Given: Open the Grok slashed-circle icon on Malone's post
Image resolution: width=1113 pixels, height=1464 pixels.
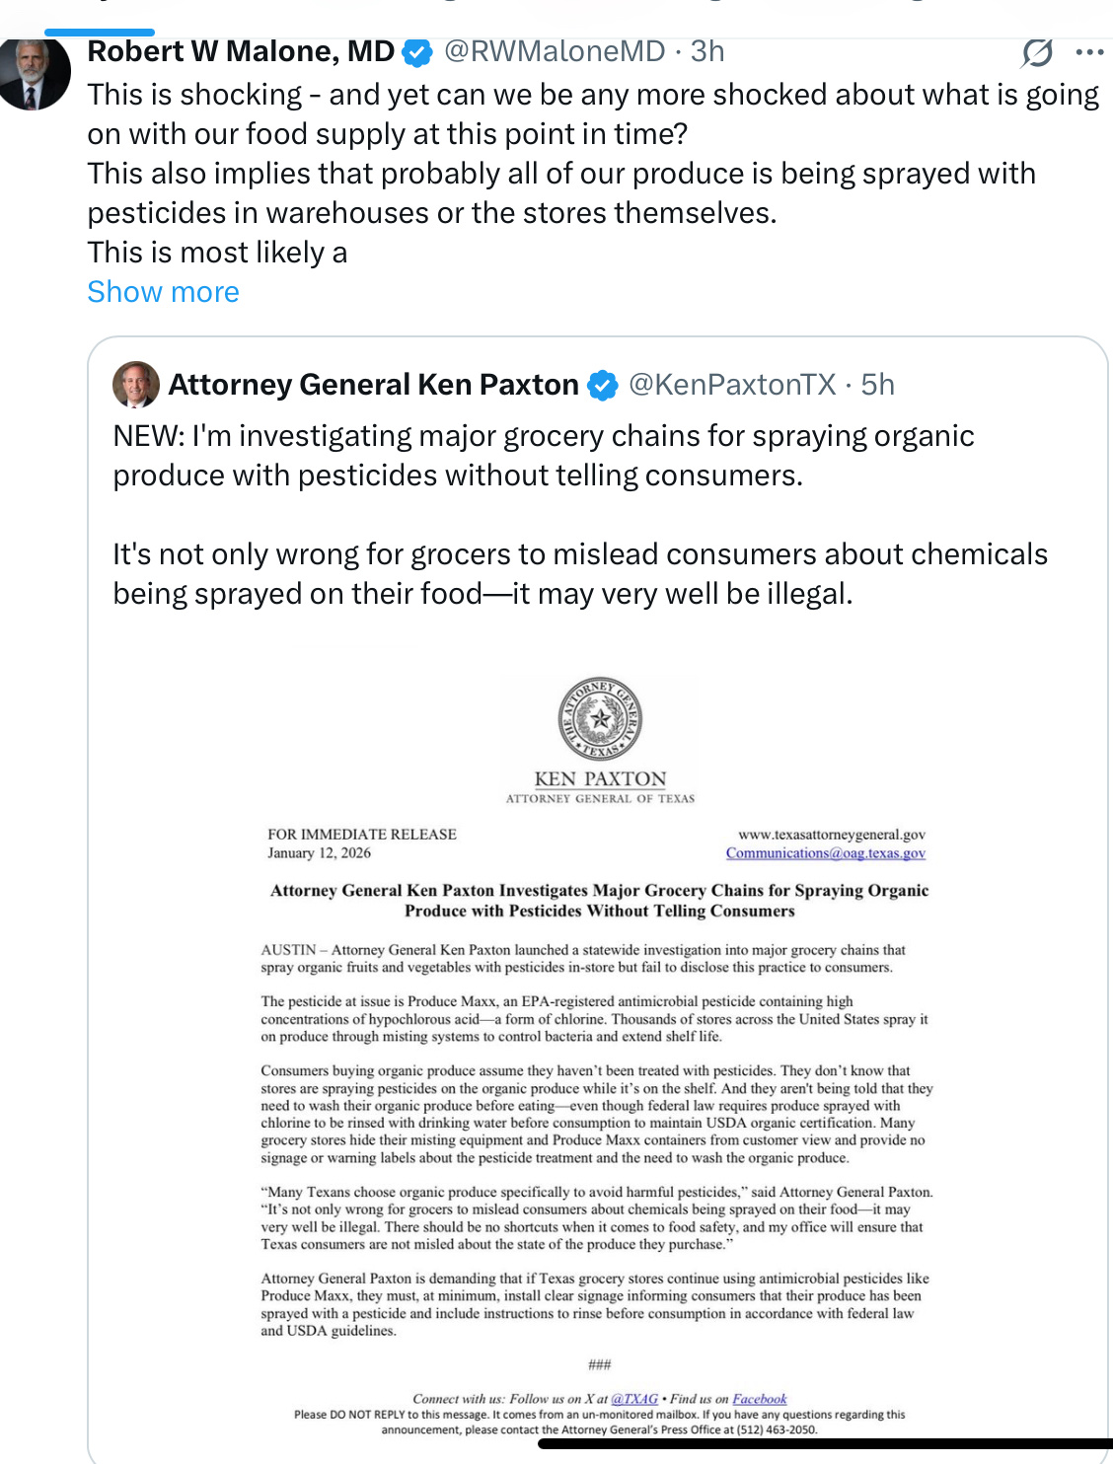Looking at the screenshot, I should pyautogui.click(x=1037, y=52).
